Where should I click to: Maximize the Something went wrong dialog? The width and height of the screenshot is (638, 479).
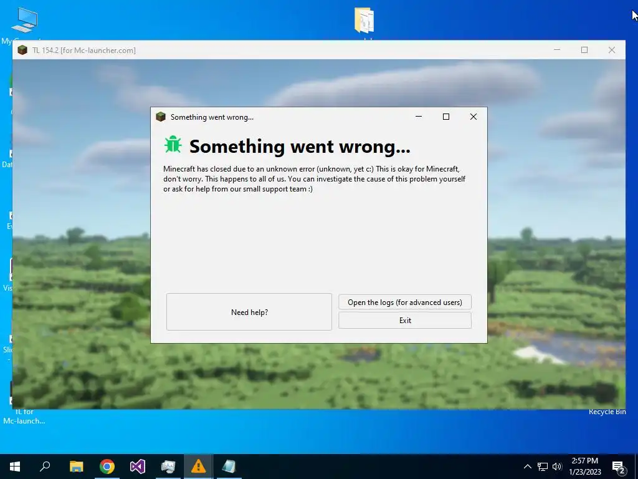click(x=446, y=117)
